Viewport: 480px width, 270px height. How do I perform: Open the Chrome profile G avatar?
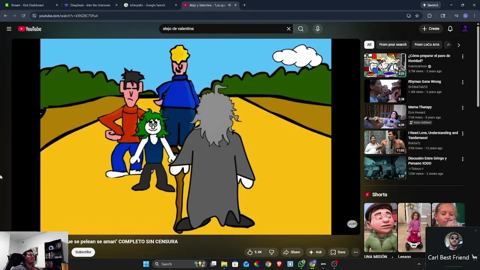pos(465,16)
